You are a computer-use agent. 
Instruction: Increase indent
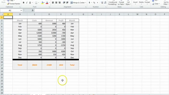[67, 3]
